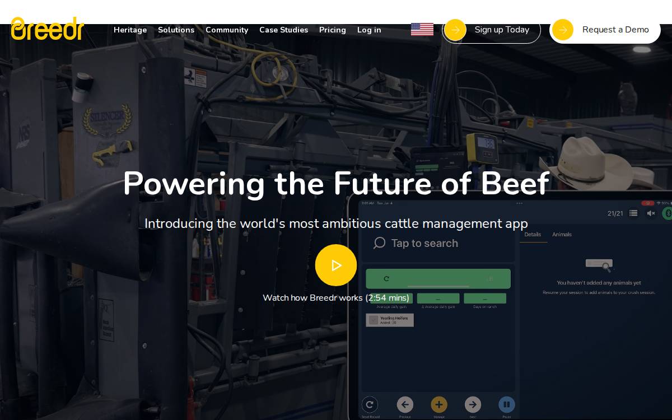This screenshot has width=672, height=420.
Task: Open the Breedr logo home link
Action: coord(48,29)
